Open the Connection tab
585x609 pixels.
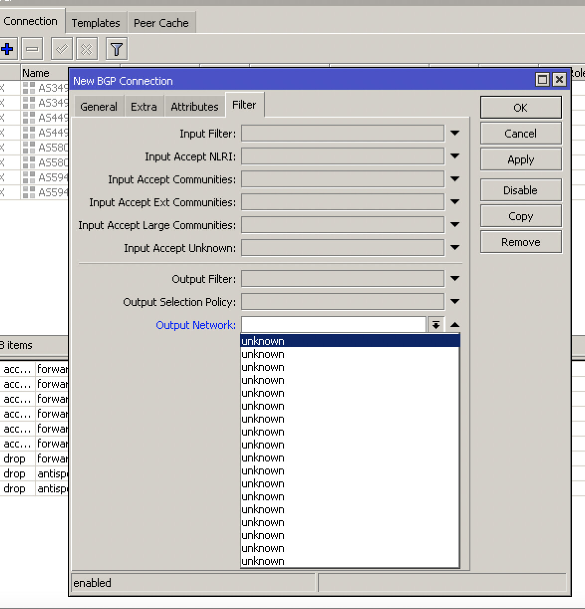point(31,21)
